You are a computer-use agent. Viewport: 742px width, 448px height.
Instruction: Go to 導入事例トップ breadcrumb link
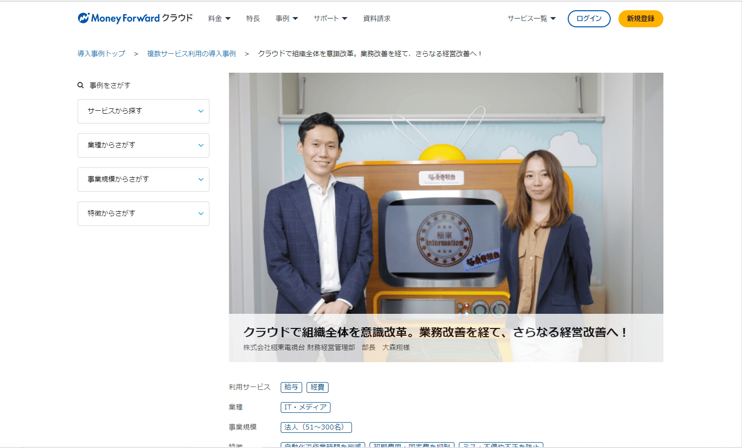[x=101, y=54]
